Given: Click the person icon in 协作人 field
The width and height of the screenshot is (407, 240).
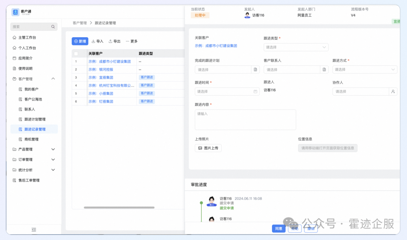Looking at the screenshot, I should (393, 91).
